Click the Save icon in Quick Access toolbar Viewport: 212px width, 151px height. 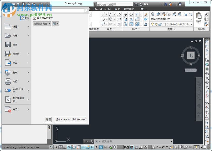pos(23,4)
